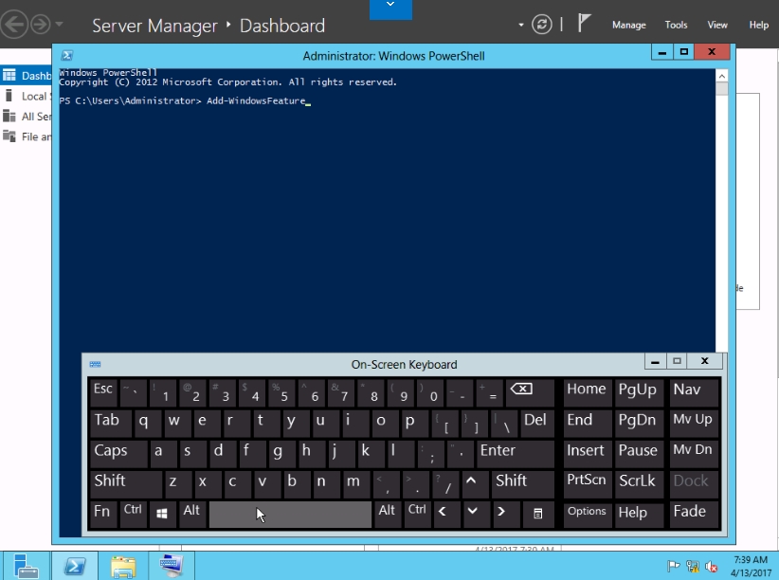
Task: Tap the Tab key
Action: pyautogui.click(x=111, y=423)
